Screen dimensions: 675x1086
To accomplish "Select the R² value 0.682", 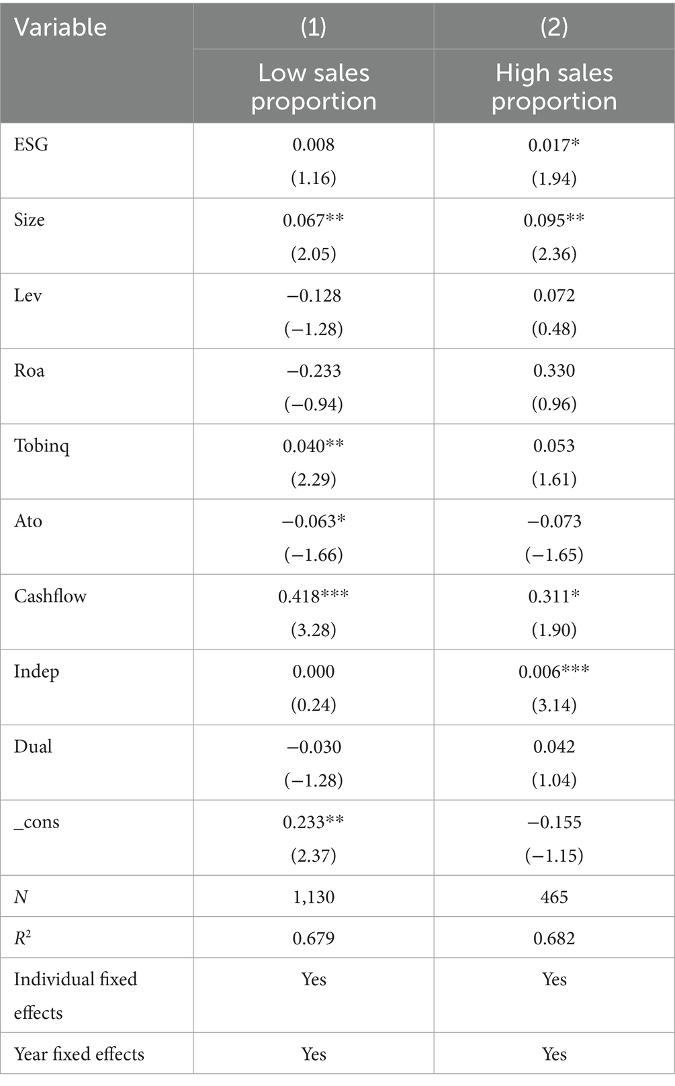I will pyautogui.click(x=554, y=938).
